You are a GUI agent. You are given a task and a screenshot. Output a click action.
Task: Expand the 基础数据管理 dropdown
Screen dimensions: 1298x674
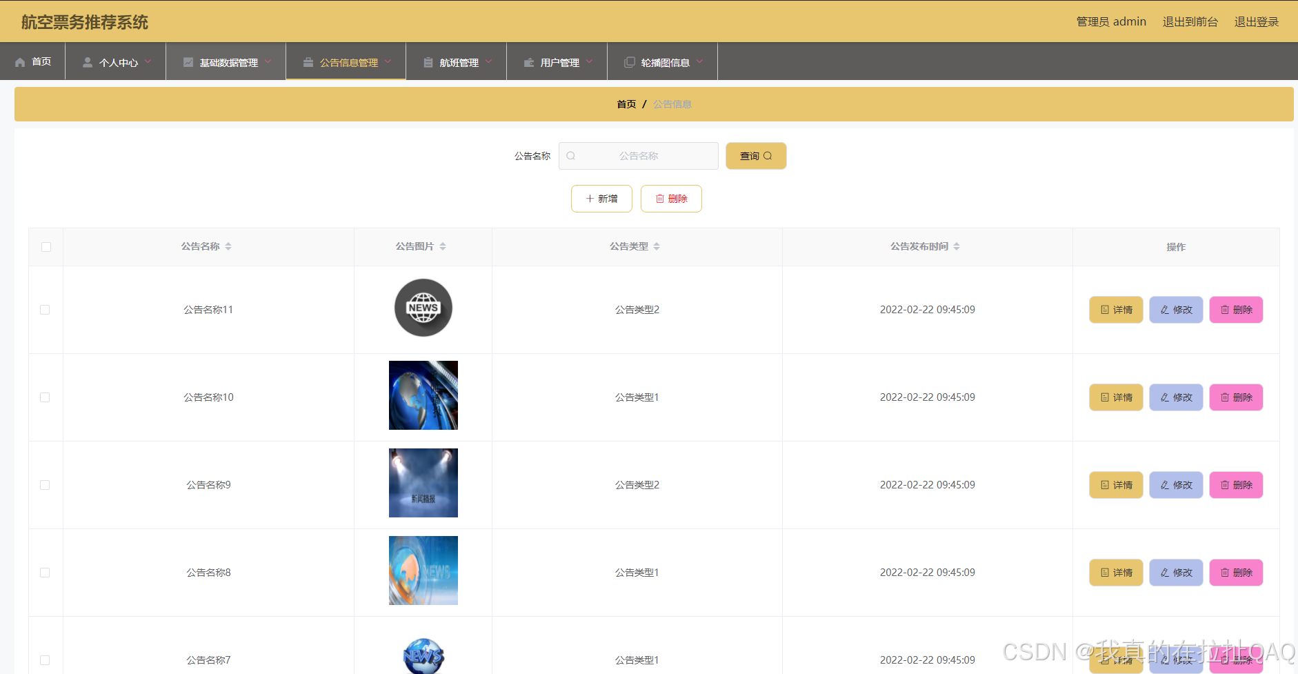[228, 61]
